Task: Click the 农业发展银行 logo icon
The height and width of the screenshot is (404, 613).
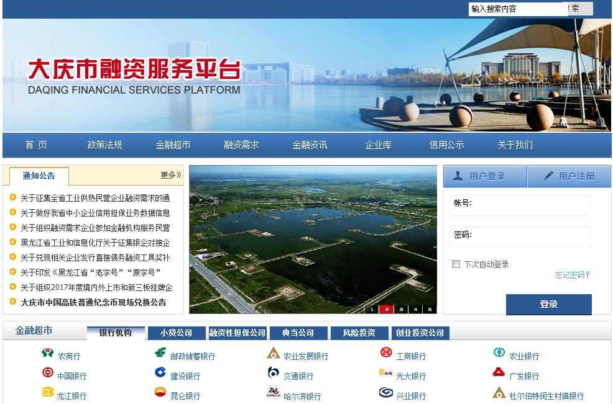Action: click(x=274, y=352)
